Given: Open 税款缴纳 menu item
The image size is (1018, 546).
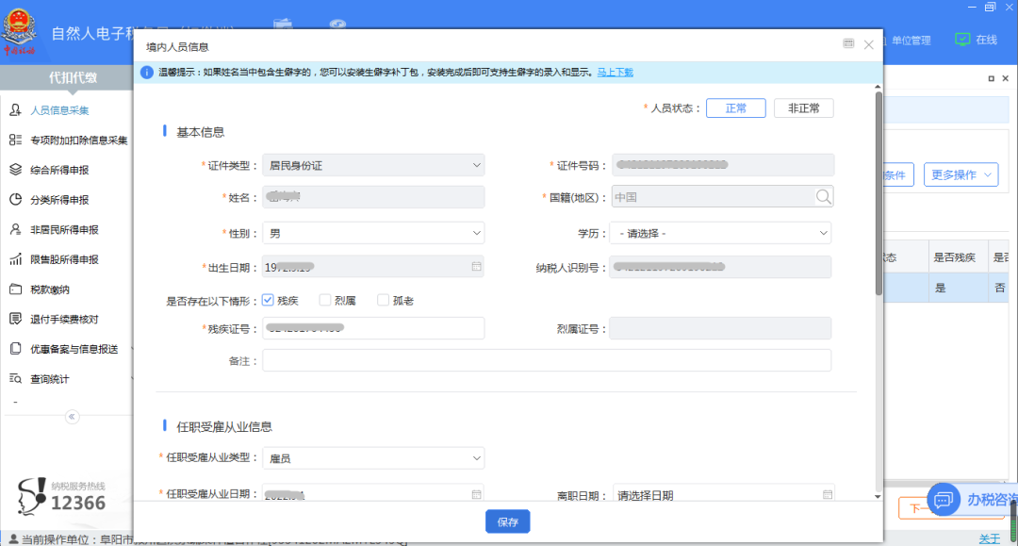Looking at the screenshot, I should [x=49, y=290].
